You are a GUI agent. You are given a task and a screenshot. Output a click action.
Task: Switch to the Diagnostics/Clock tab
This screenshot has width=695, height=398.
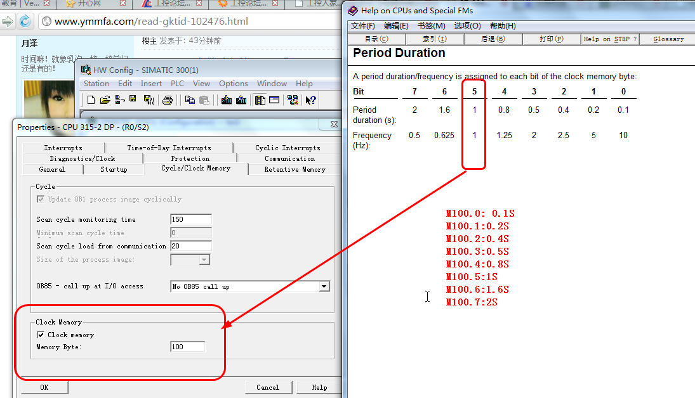click(x=83, y=158)
